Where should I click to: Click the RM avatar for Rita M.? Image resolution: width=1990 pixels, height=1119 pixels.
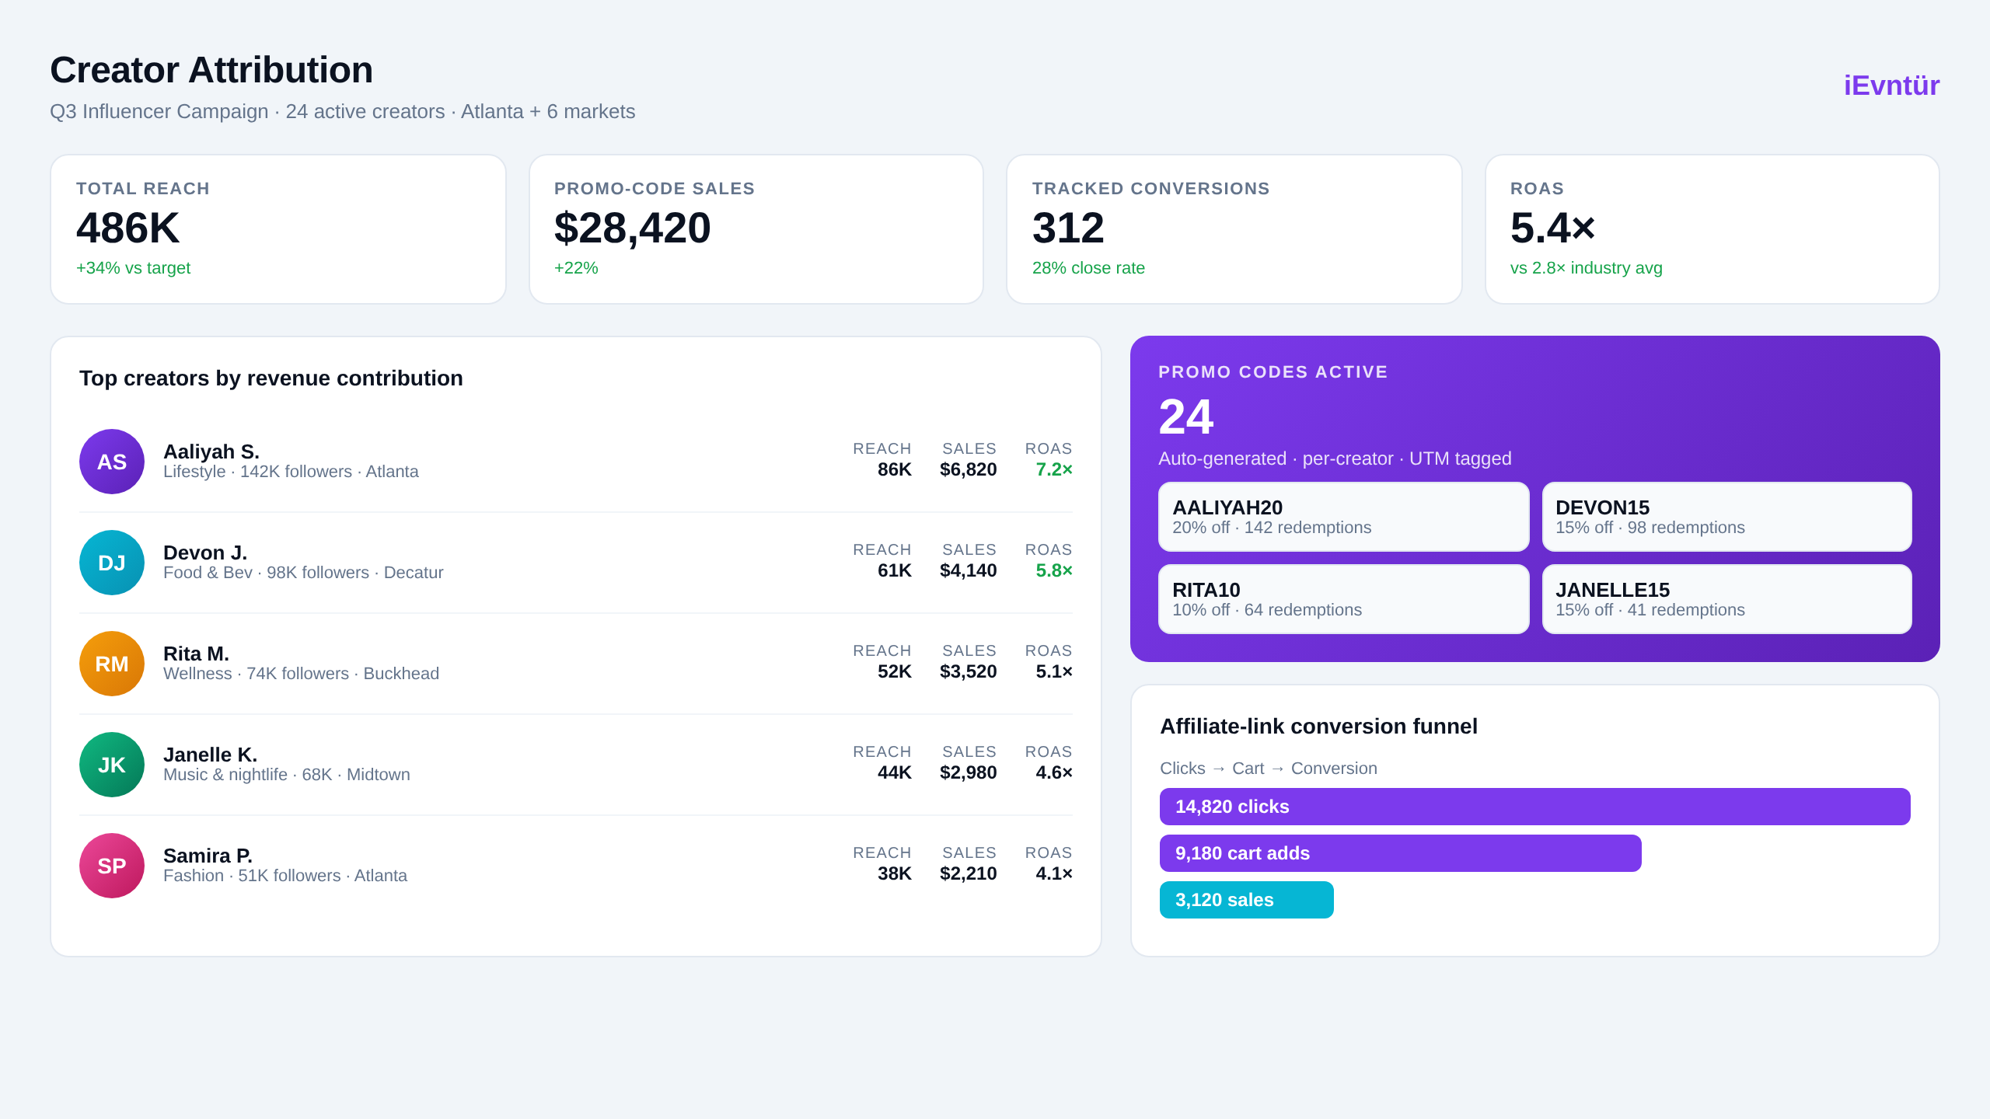(x=112, y=664)
